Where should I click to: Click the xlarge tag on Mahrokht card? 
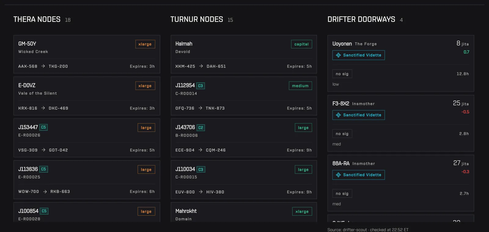[302, 212]
